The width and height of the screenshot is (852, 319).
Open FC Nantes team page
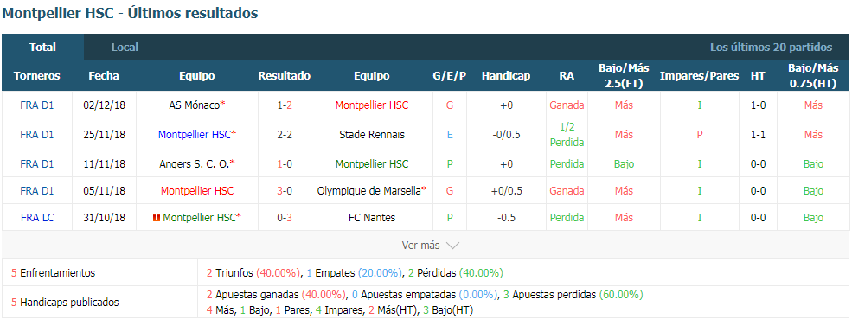coord(372,217)
